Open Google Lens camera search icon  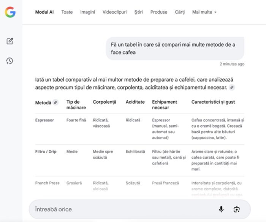click(x=237, y=209)
